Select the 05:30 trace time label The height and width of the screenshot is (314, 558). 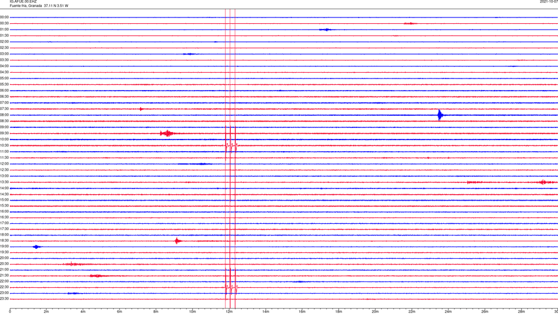click(4, 84)
